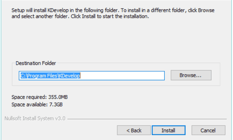Click the word KDevelop in setup instructions
This screenshot has width=233, height=140.
tap(58, 10)
